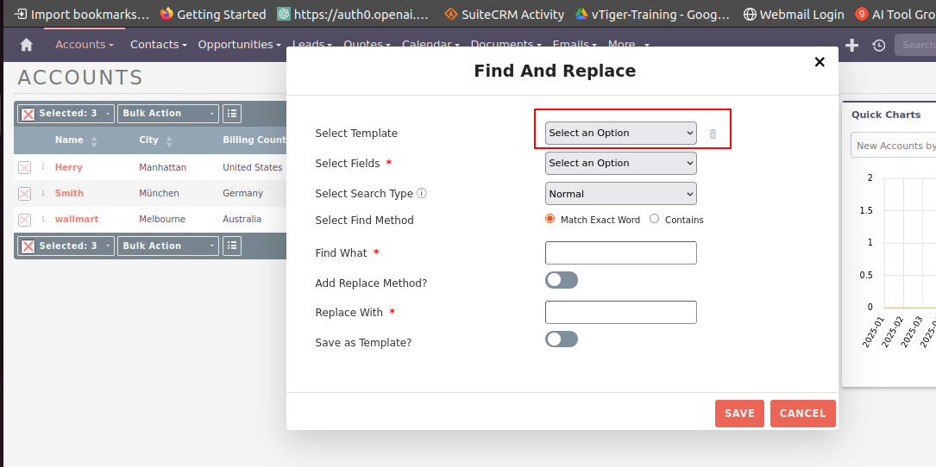Click the top column chooser list icon
Viewport: 936px width, 467px height.
pos(231,114)
